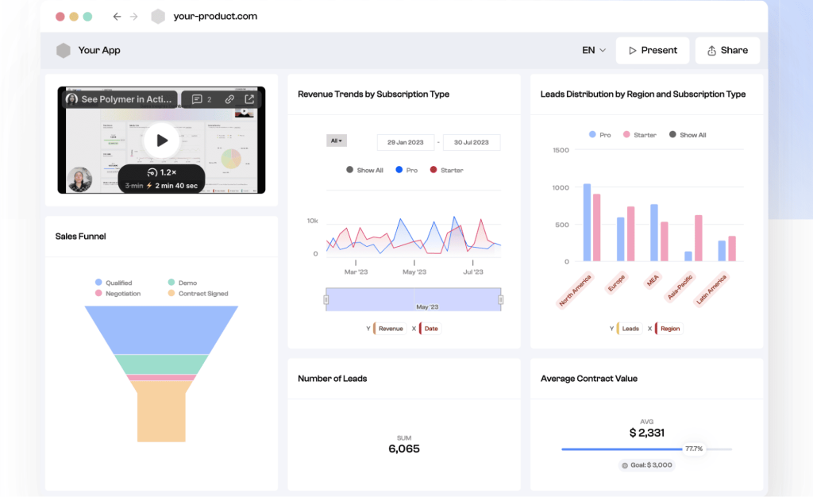
Task: Click the Present button
Action: click(x=653, y=50)
